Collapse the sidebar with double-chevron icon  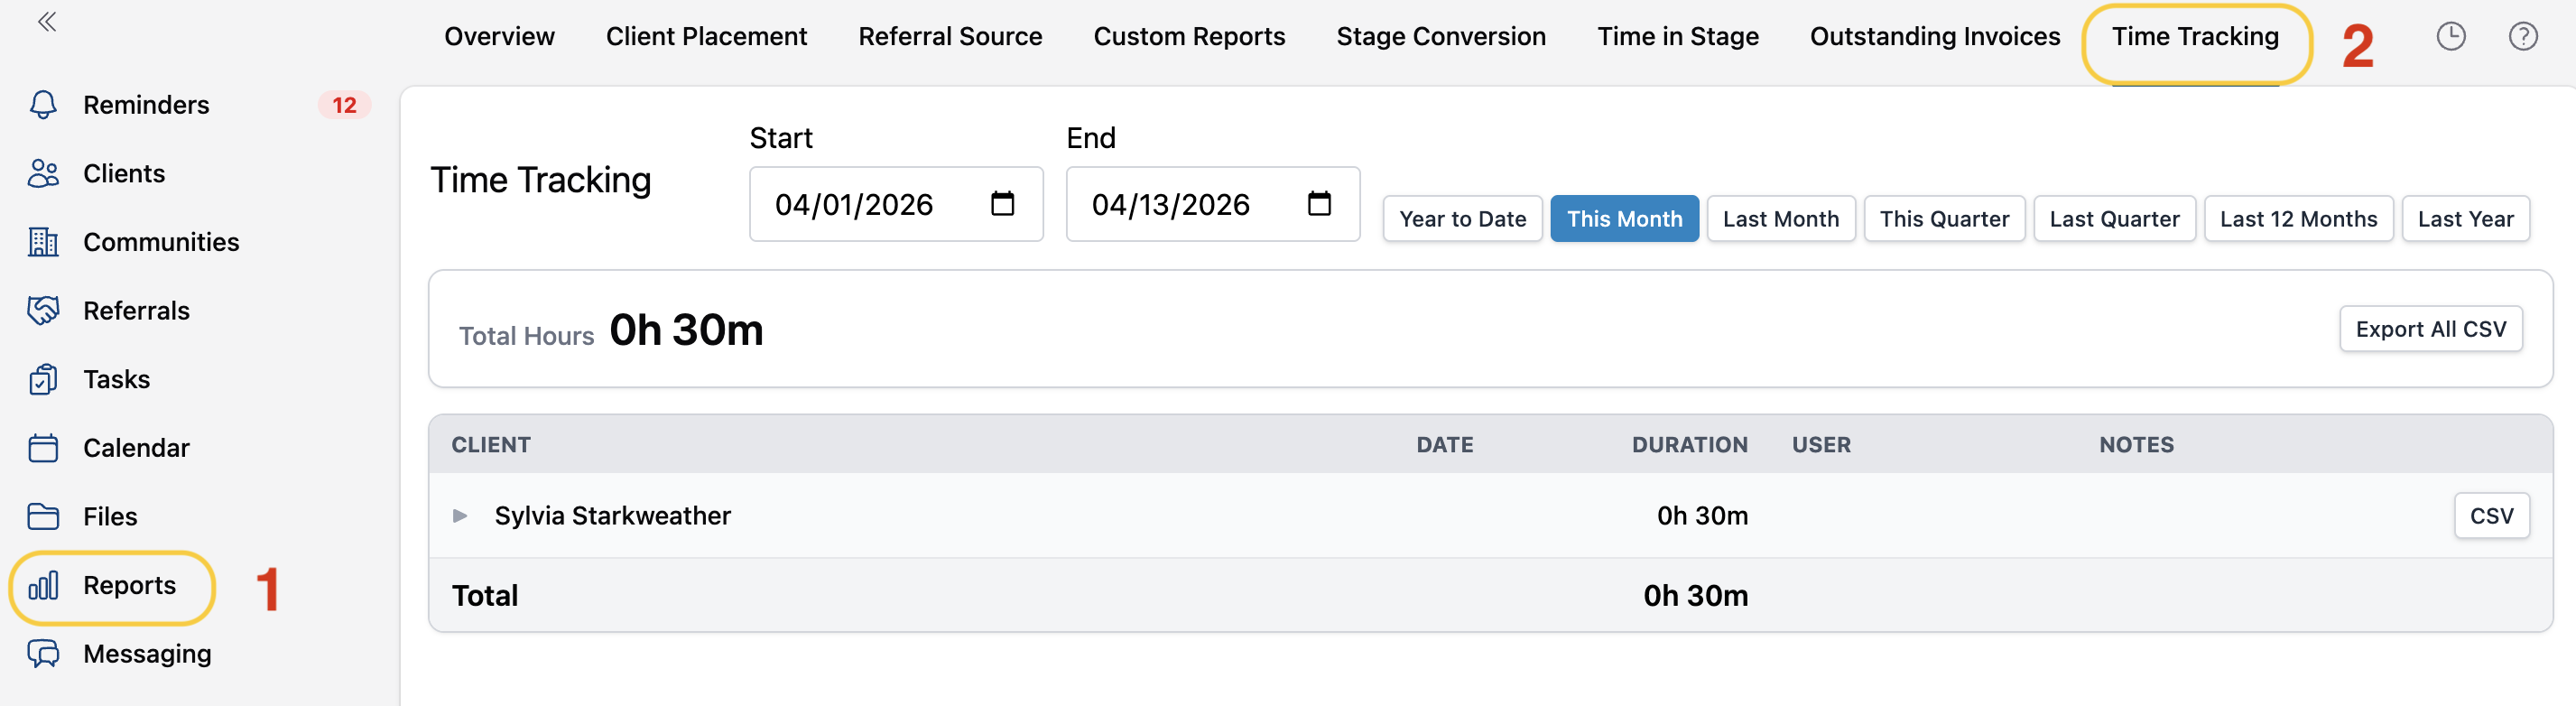click(47, 22)
